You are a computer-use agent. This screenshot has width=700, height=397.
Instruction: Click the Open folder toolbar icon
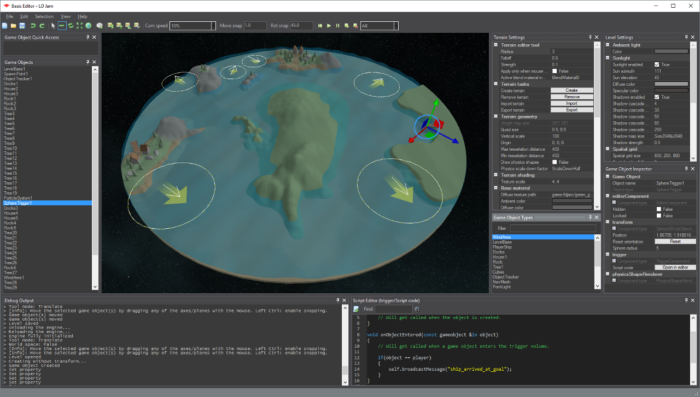(x=13, y=26)
